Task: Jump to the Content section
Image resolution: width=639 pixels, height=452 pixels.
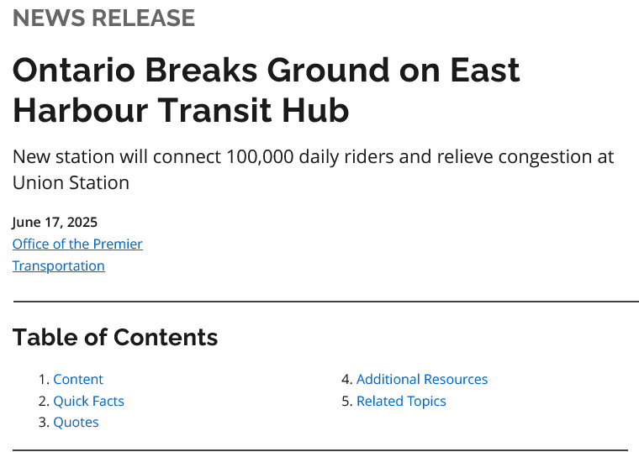Action: coord(78,379)
